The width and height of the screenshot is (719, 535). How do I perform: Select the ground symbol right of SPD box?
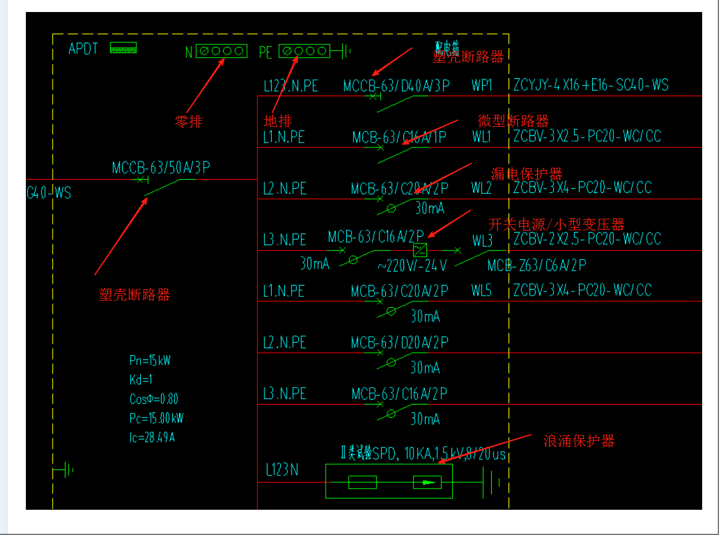(491, 482)
